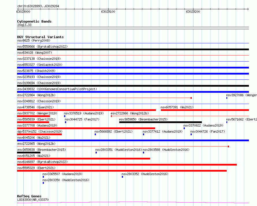
Task: Click the nsv2803352 (Huddleston2016) blue marker
Action: pyautogui.click(x=122, y=177)
